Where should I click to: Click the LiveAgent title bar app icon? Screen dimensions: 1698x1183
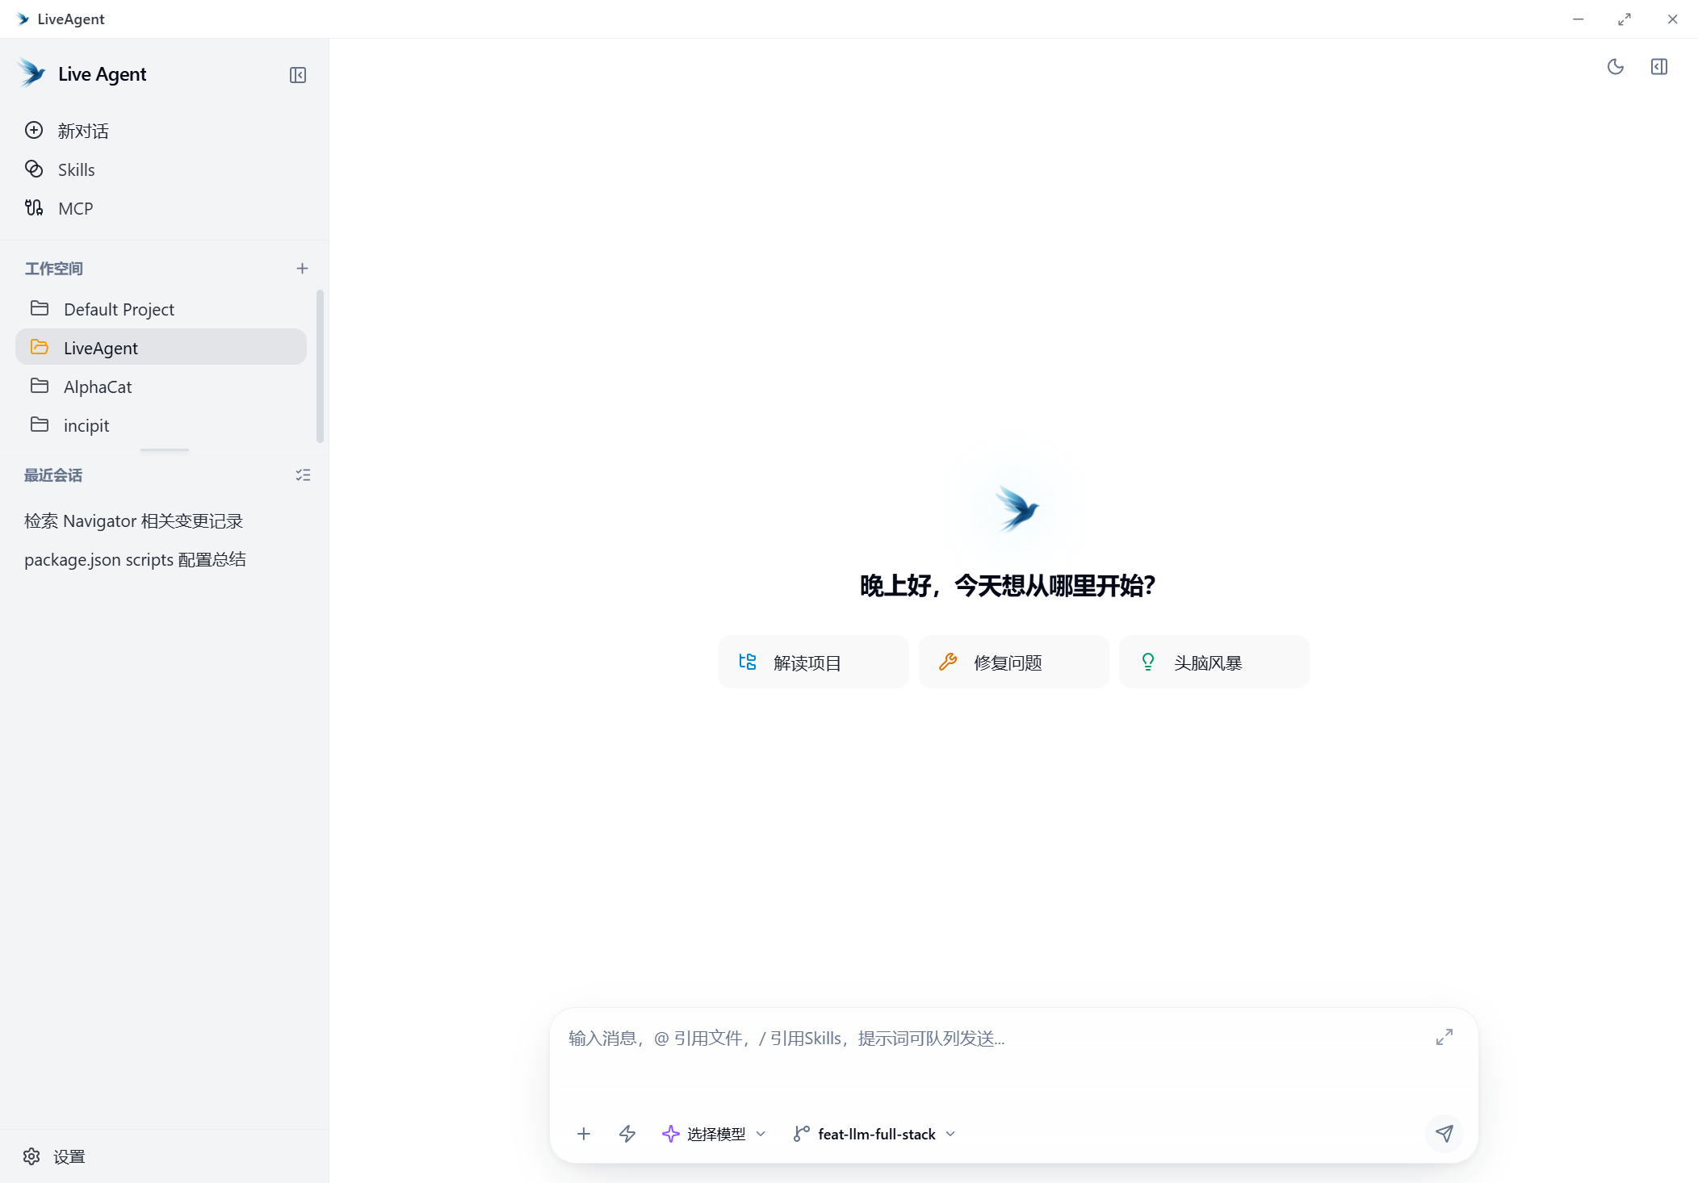click(x=23, y=19)
